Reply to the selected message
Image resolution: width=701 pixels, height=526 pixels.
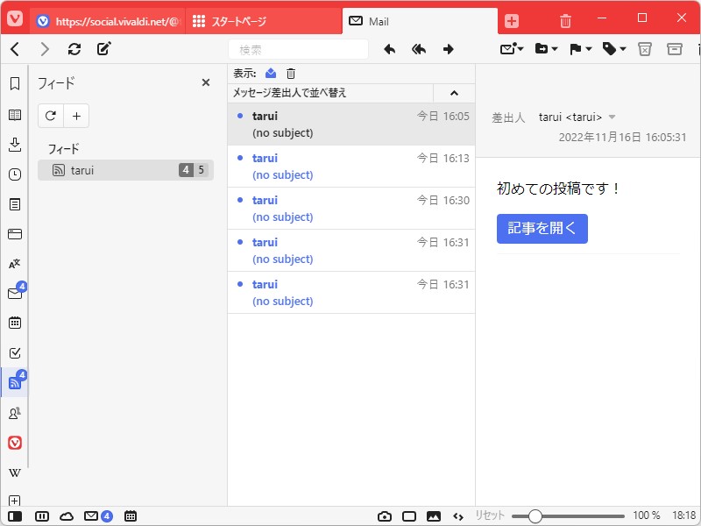point(390,50)
